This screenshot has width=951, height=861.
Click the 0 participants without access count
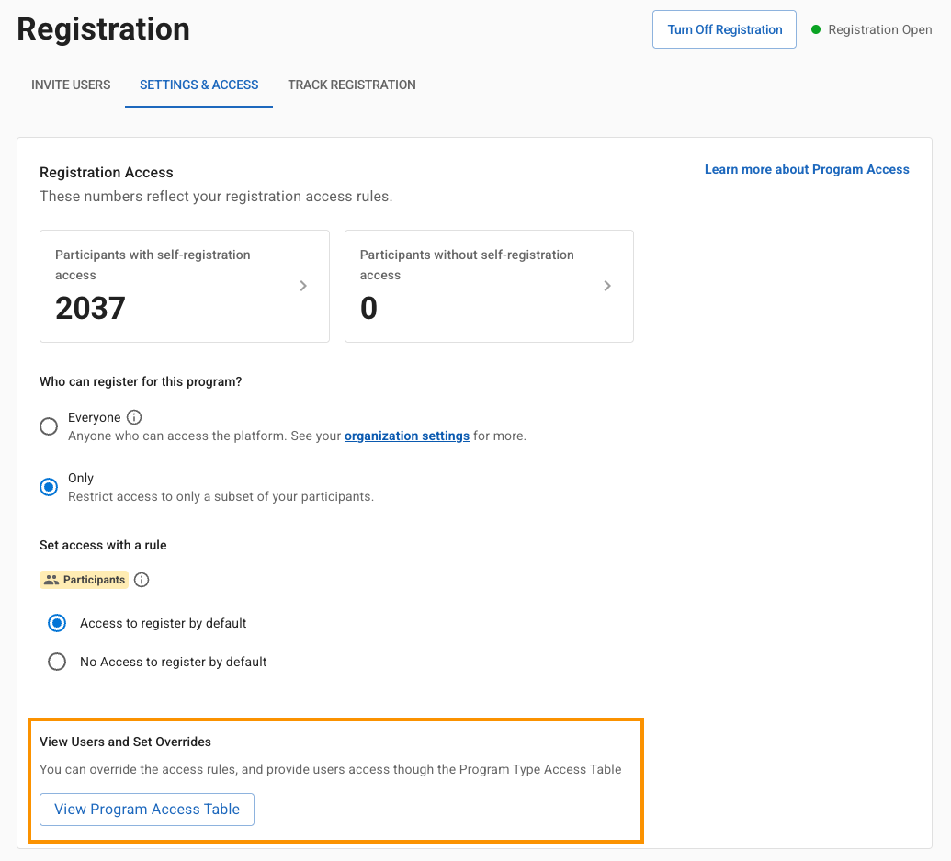tap(368, 309)
